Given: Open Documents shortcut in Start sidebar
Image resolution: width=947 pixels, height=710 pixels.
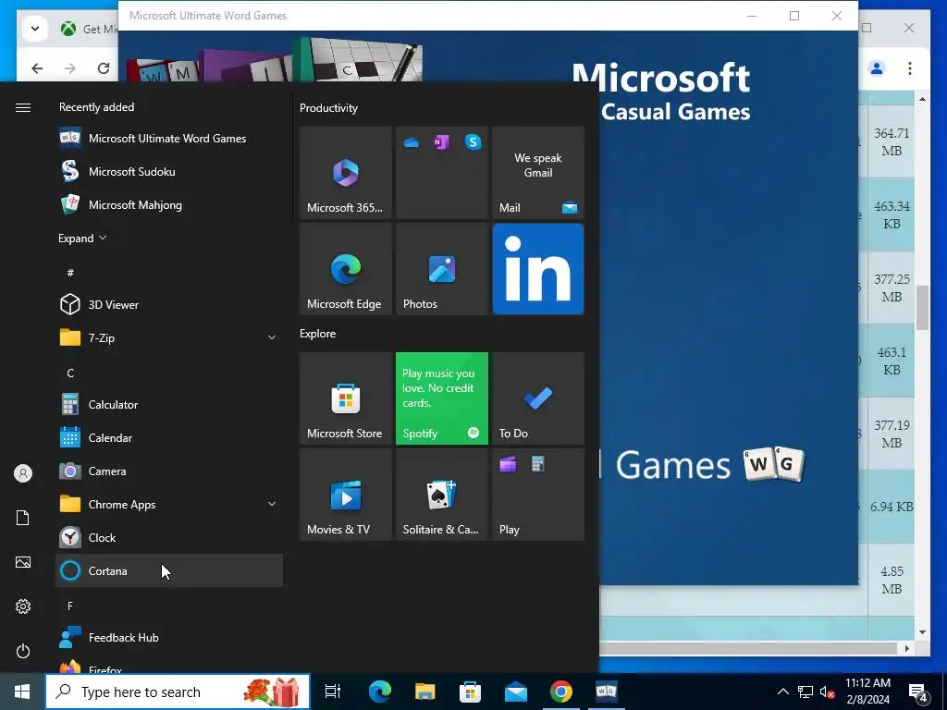Looking at the screenshot, I should point(23,518).
